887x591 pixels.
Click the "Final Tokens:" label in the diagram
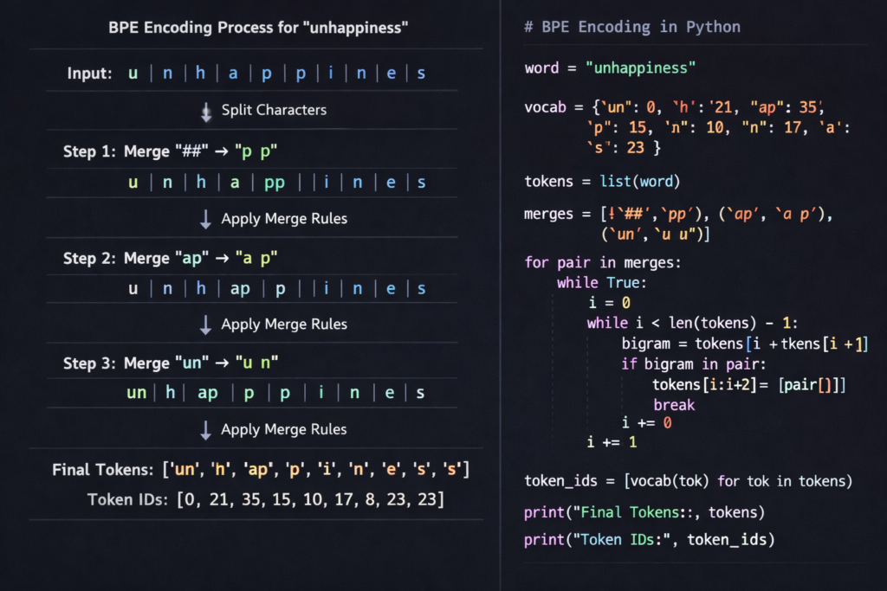point(102,471)
